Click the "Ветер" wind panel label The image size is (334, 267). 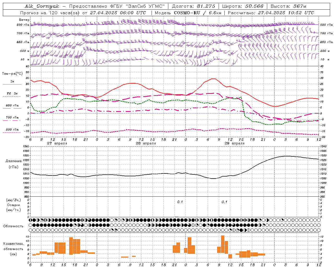point(24,20)
